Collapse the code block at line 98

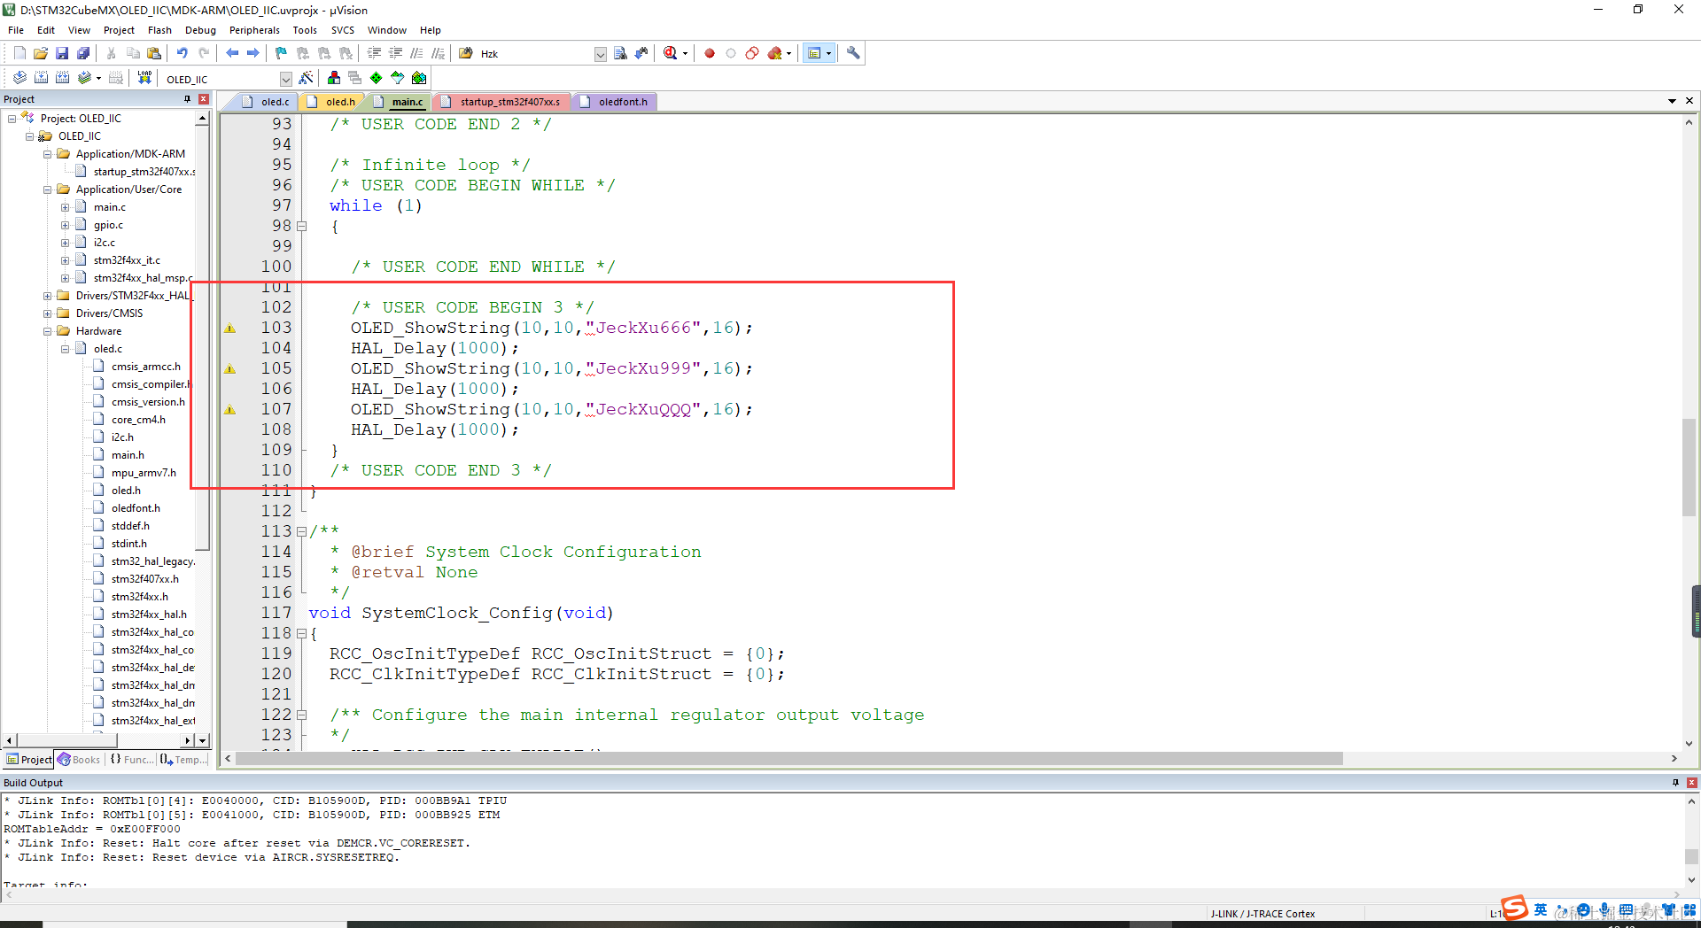point(301,227)
